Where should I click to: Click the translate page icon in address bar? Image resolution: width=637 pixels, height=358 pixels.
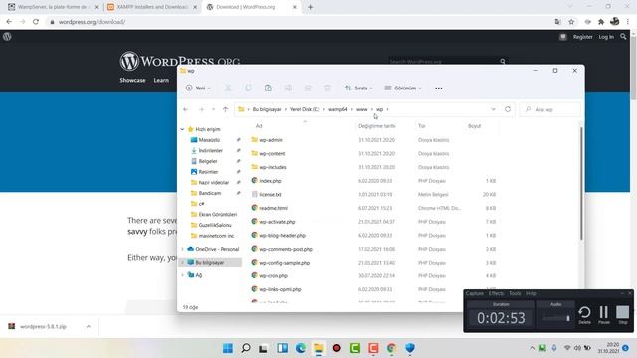[x=557, y=22]
